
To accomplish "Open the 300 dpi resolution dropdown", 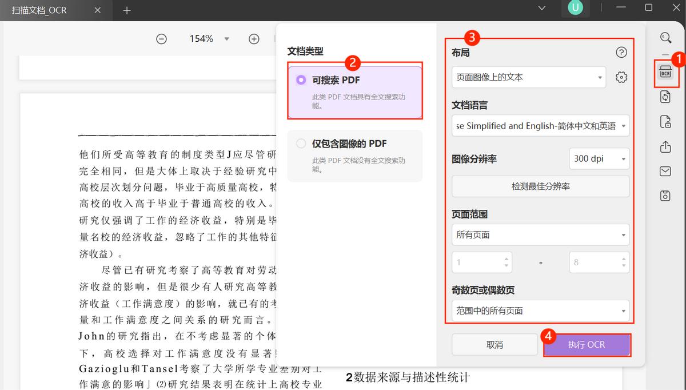I will 599,158.
